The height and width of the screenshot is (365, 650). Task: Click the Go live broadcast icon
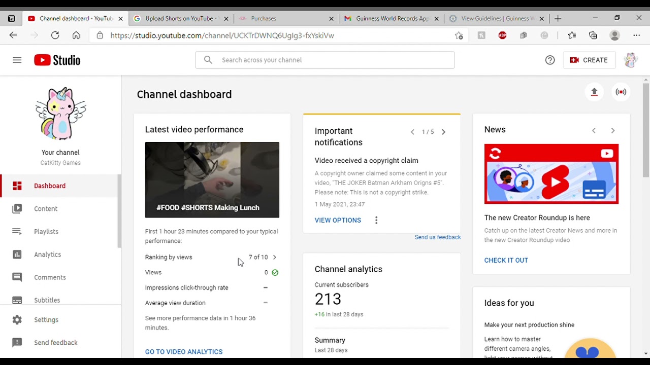[621, 92]
